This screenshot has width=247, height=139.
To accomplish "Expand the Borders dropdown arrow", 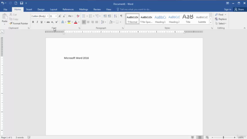I will pos(120,22).
